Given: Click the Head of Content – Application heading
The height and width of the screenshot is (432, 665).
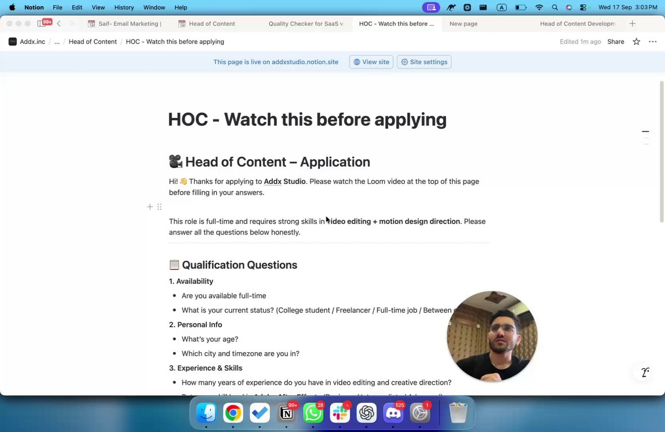Looking at the screenshot, I should 277,162.
